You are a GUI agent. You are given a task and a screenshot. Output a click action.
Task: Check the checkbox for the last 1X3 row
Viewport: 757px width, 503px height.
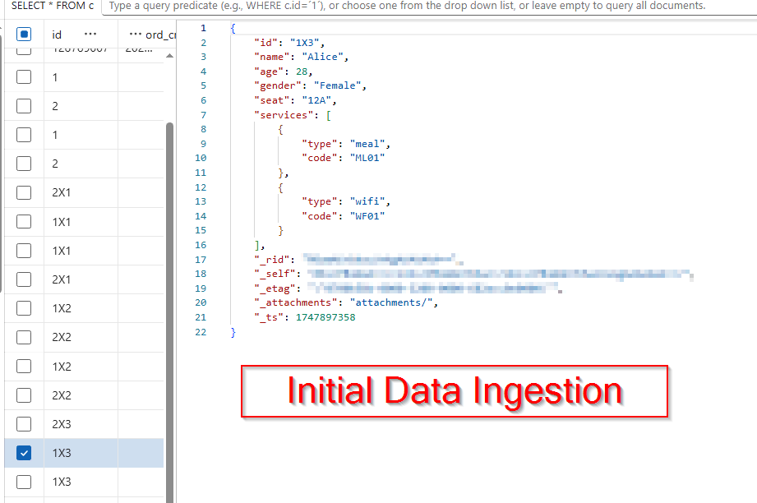(x=24, y=482)
